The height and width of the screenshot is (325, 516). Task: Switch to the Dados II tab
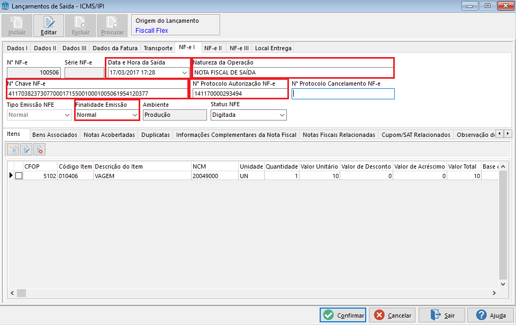coord(45,48)
